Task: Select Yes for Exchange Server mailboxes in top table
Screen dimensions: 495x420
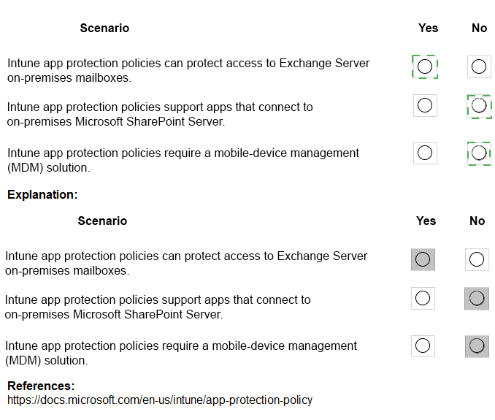Action: point(424,66)
